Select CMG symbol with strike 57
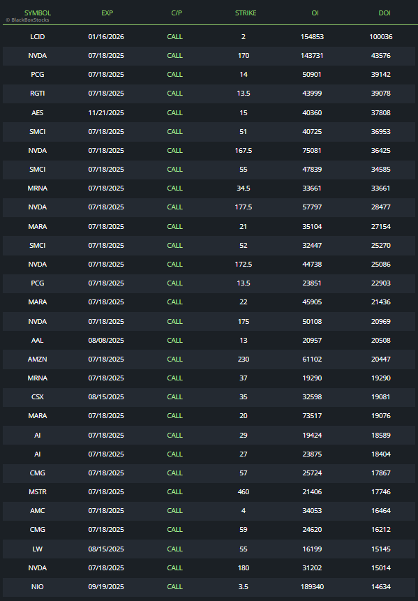 38,473
